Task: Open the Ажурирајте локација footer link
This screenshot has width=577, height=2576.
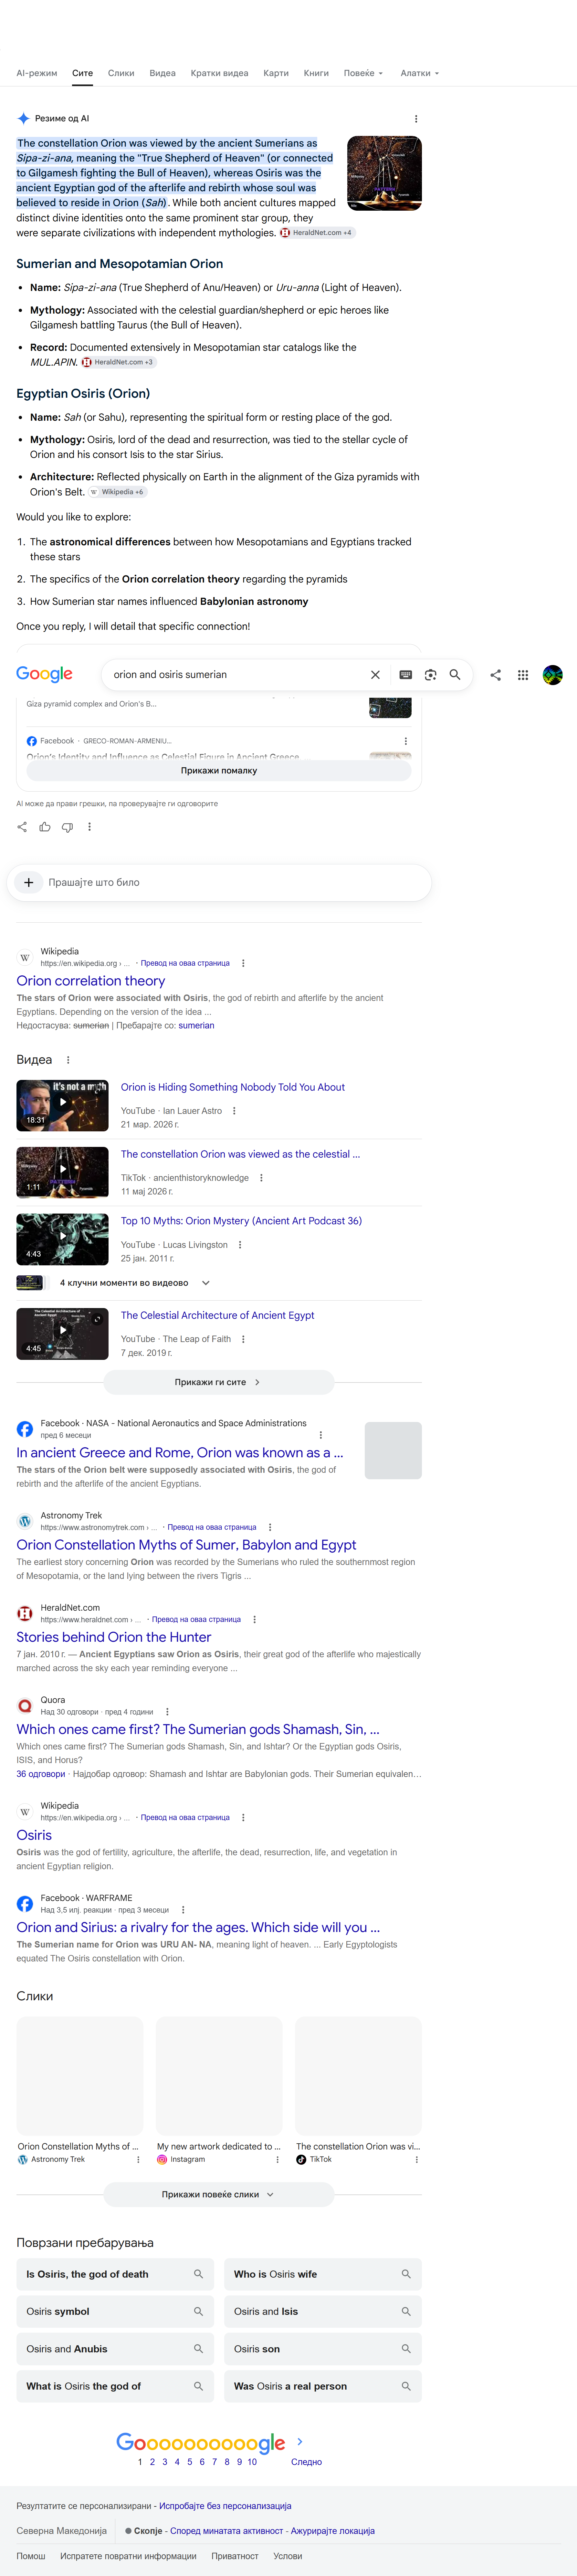Action: coord(332,2531)
